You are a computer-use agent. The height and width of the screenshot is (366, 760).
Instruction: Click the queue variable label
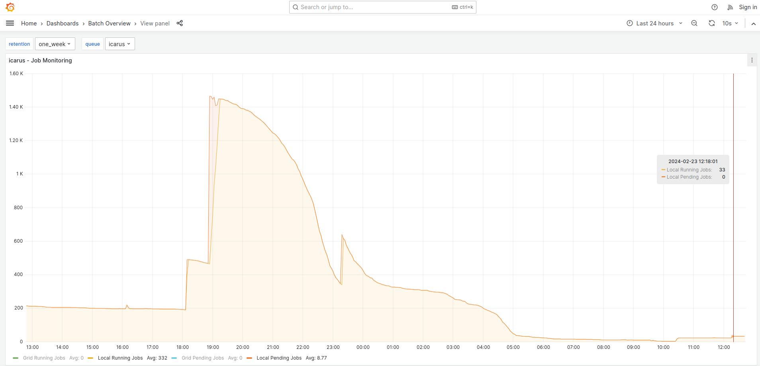[x=92, y=44]
